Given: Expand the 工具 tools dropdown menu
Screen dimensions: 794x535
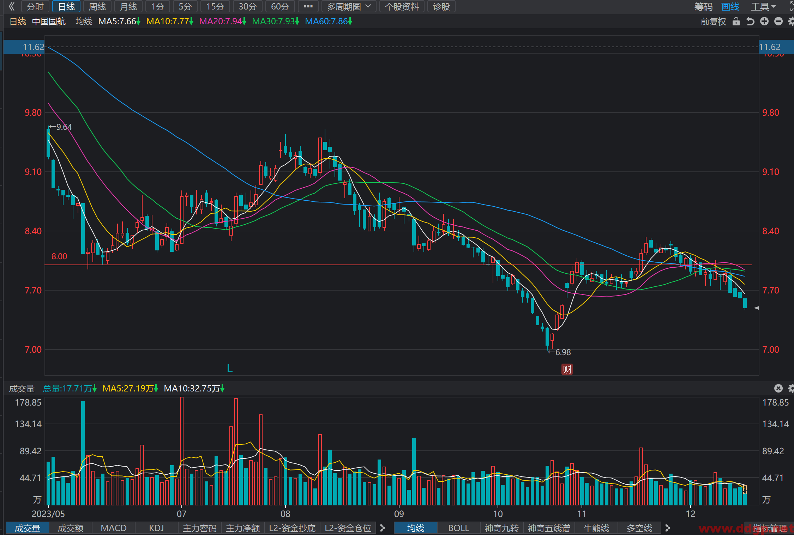Looking at the screenshot, I should (763, 7).
